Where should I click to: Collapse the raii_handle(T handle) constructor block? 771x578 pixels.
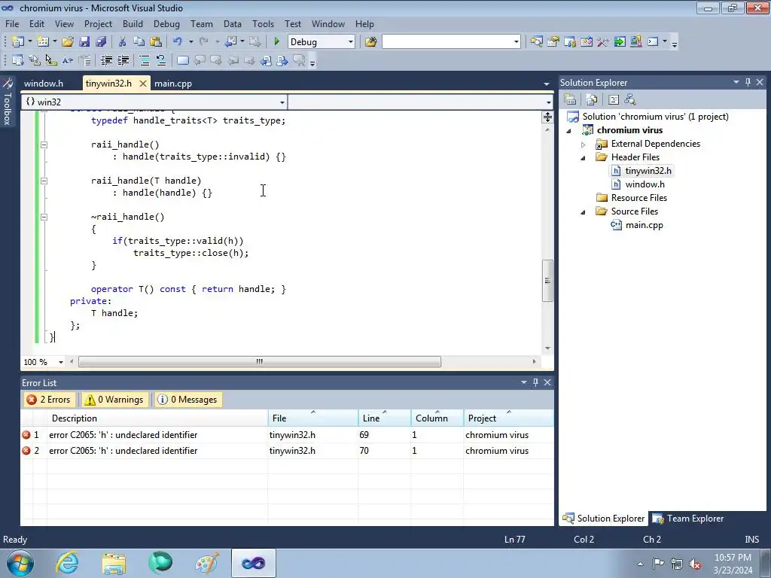pos(44,181)
